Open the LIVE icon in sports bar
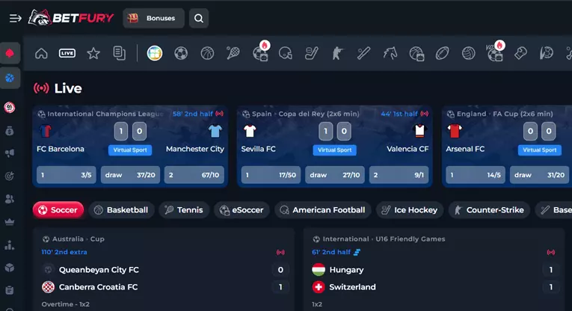Screen dimensions: 572x311 pos(67,53)
